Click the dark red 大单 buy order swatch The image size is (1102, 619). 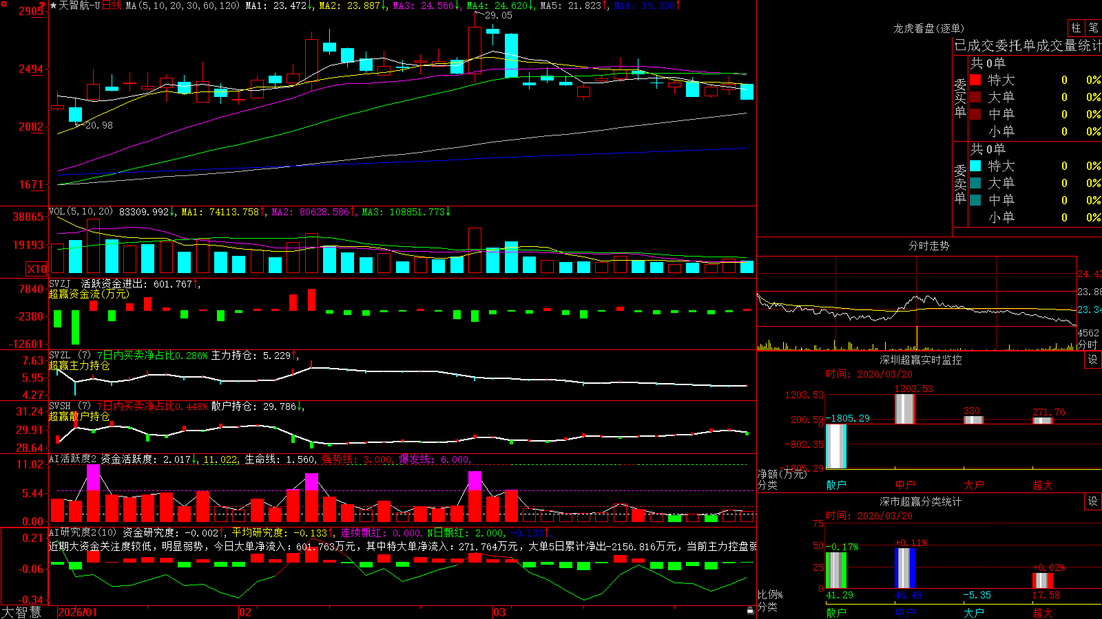975,97
